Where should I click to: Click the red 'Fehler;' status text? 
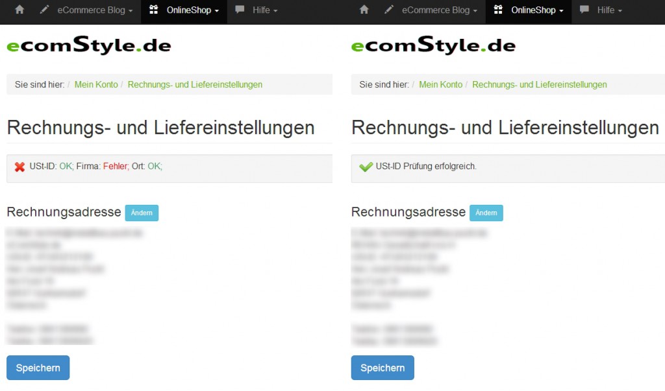116,166
